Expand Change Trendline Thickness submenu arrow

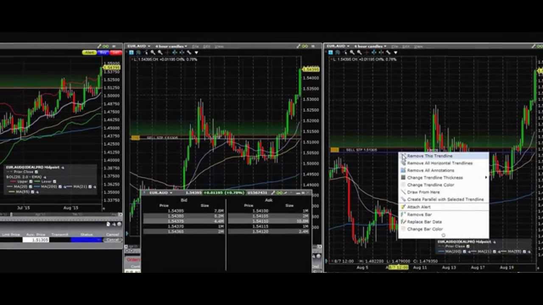coord(486,177)
